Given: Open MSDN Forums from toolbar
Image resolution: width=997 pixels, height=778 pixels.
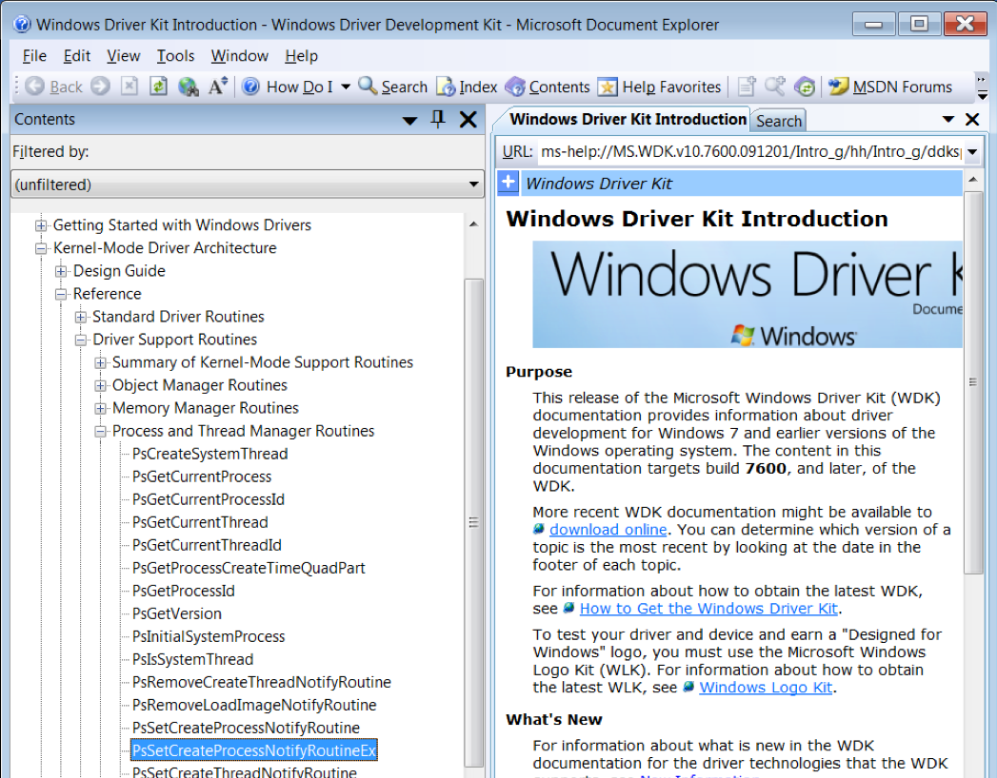Looking at the screenshot, I should tap(890, 87).
